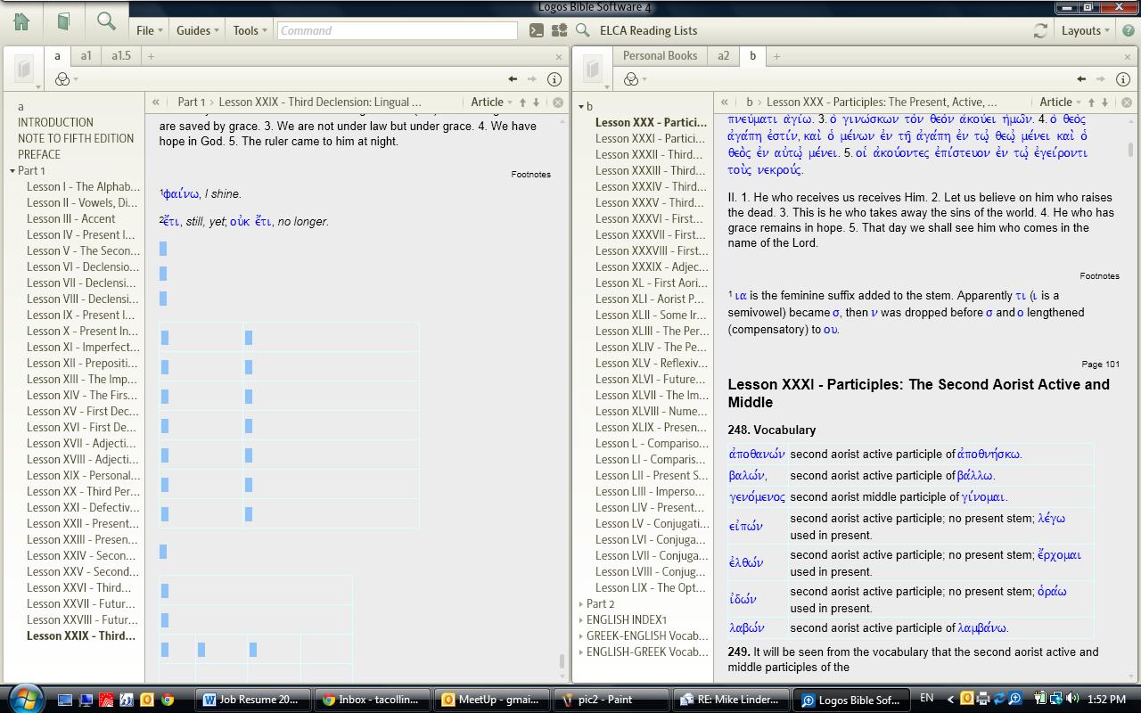This screenshot has width=1141, height=713.
Task: Switch to the a1.5 tab
Action: pos(121,55)
